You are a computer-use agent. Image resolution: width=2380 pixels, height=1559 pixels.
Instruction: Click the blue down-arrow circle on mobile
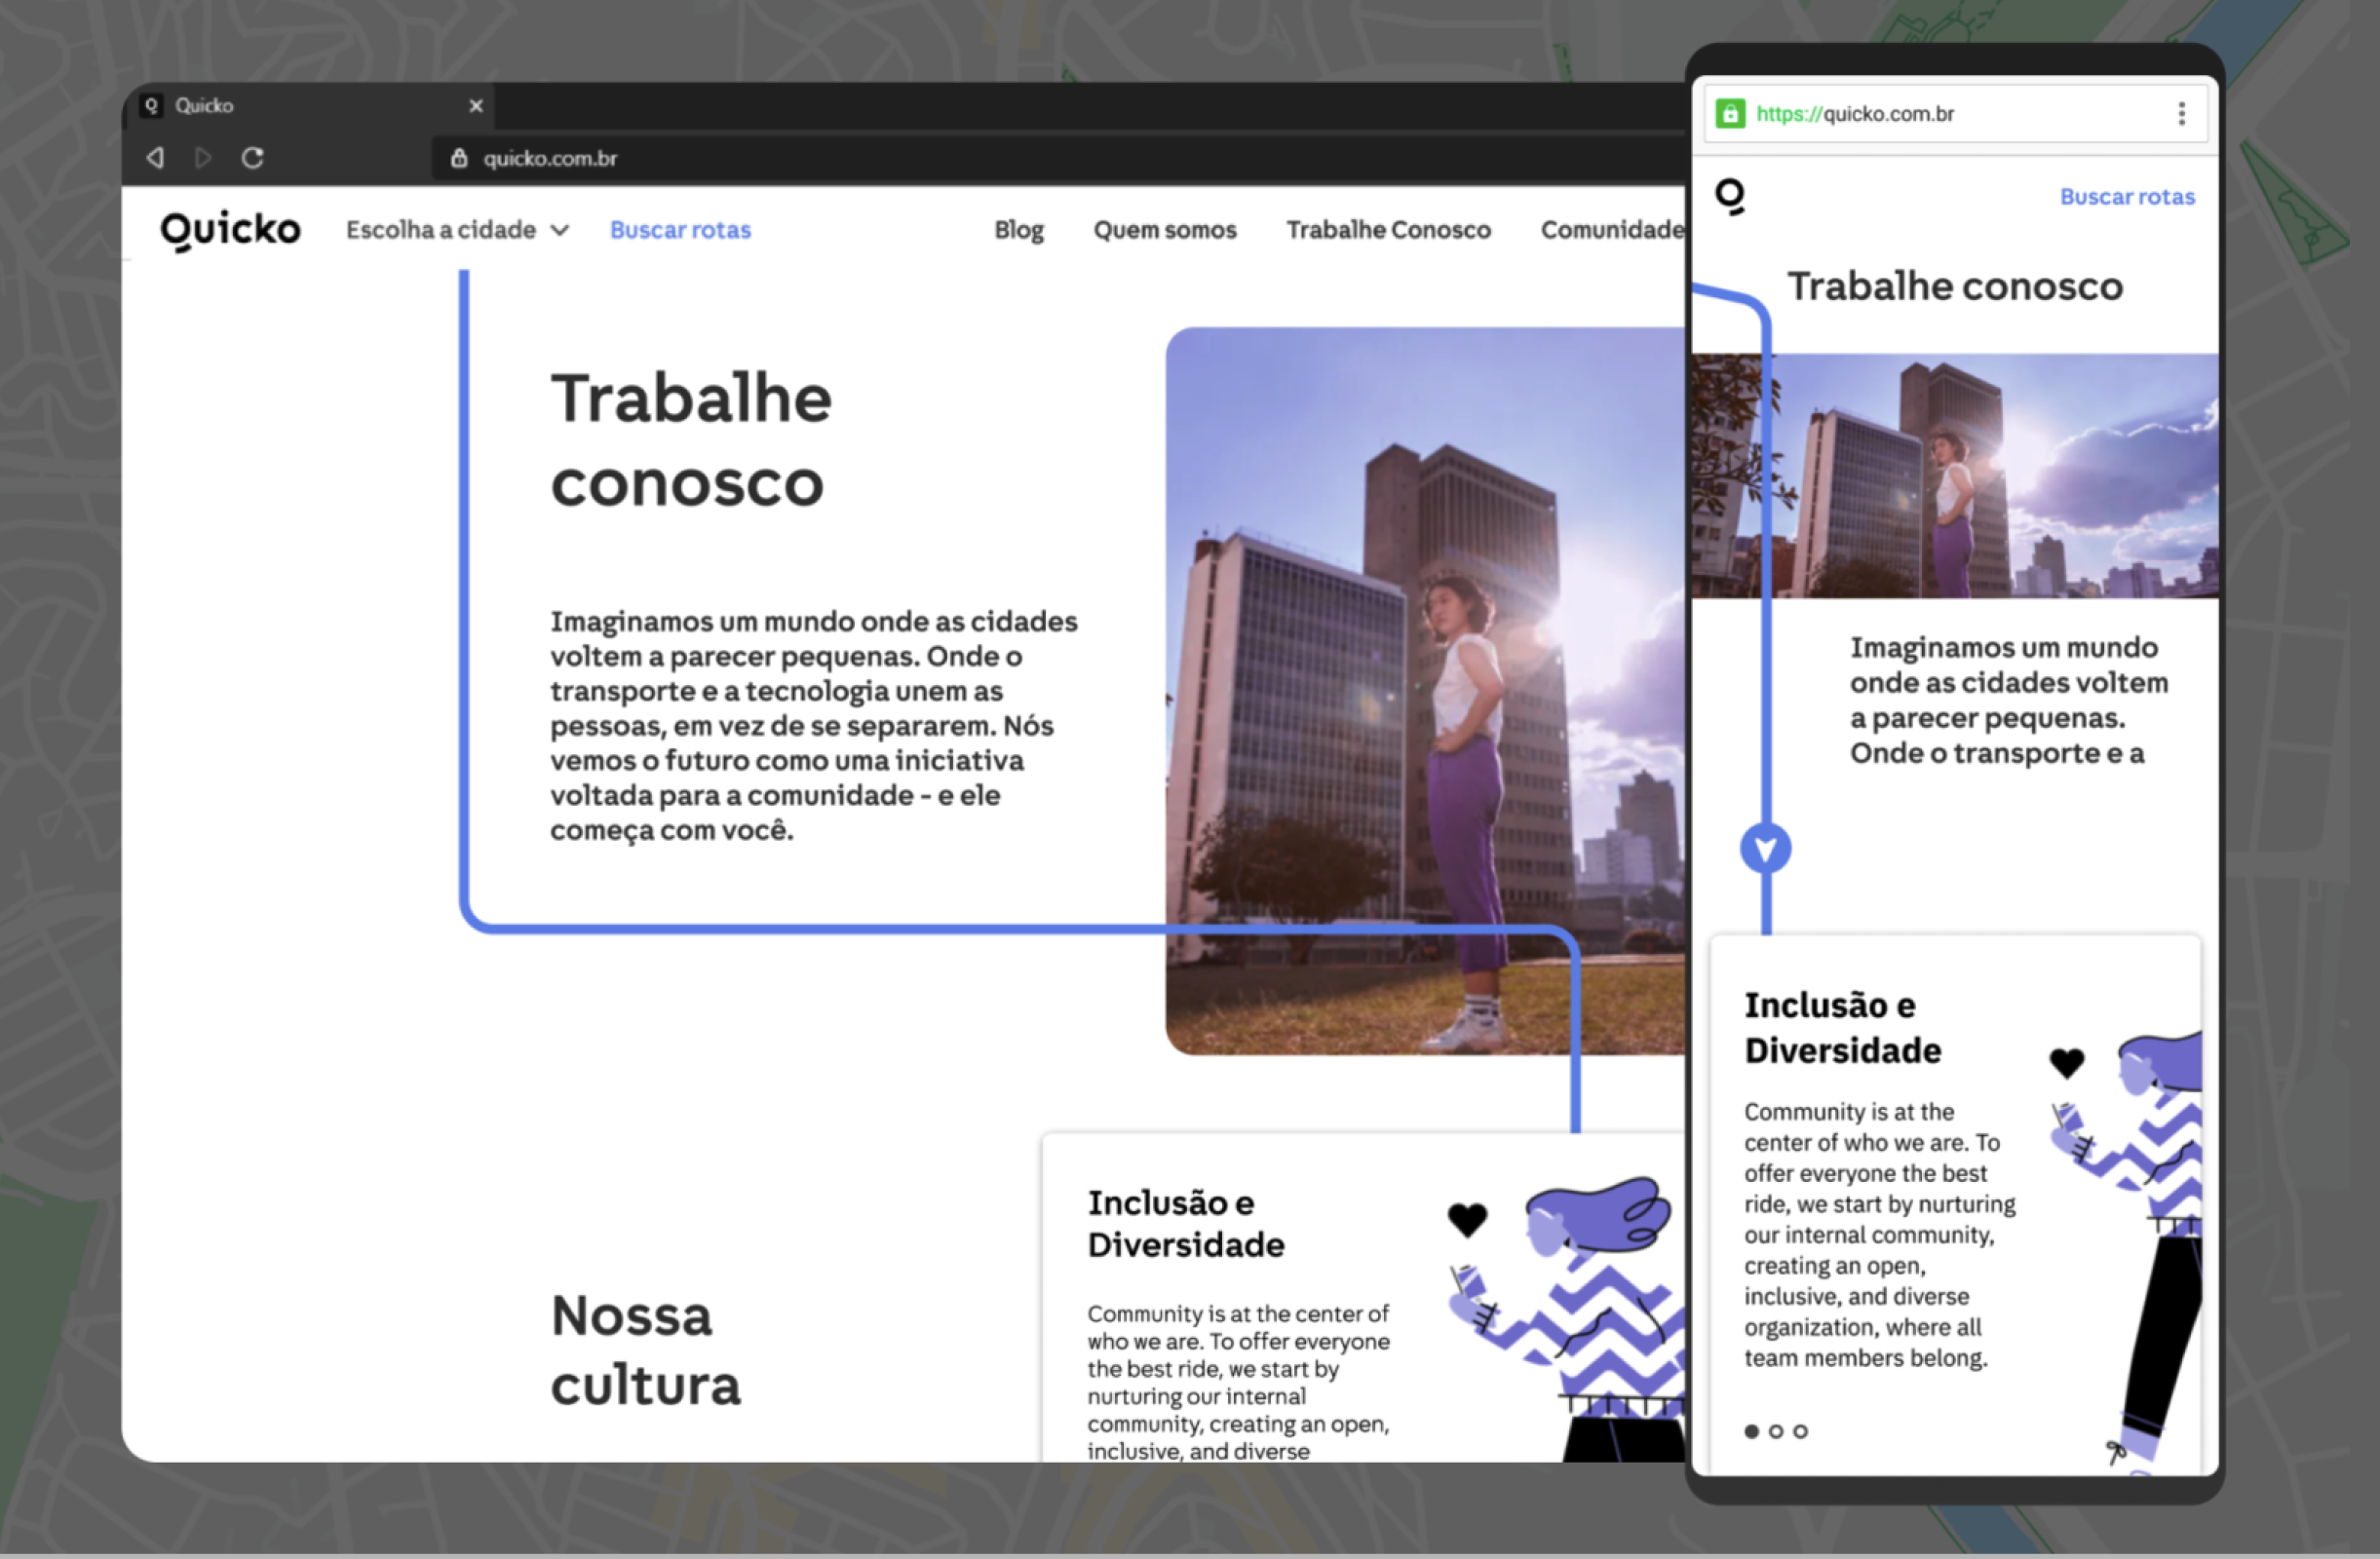tap(1765, 849)
